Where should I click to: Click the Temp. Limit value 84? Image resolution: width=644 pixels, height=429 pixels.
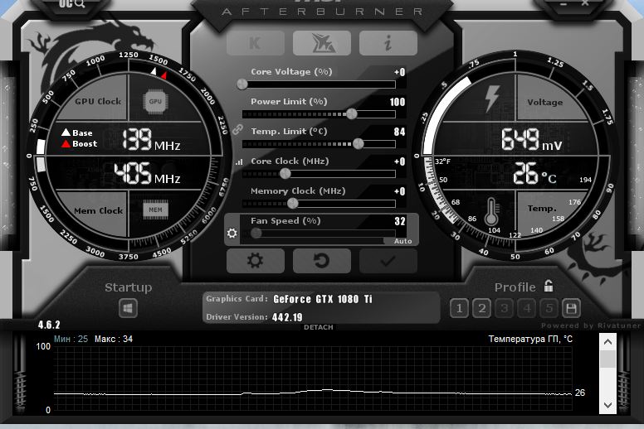(x=399, y=132)
